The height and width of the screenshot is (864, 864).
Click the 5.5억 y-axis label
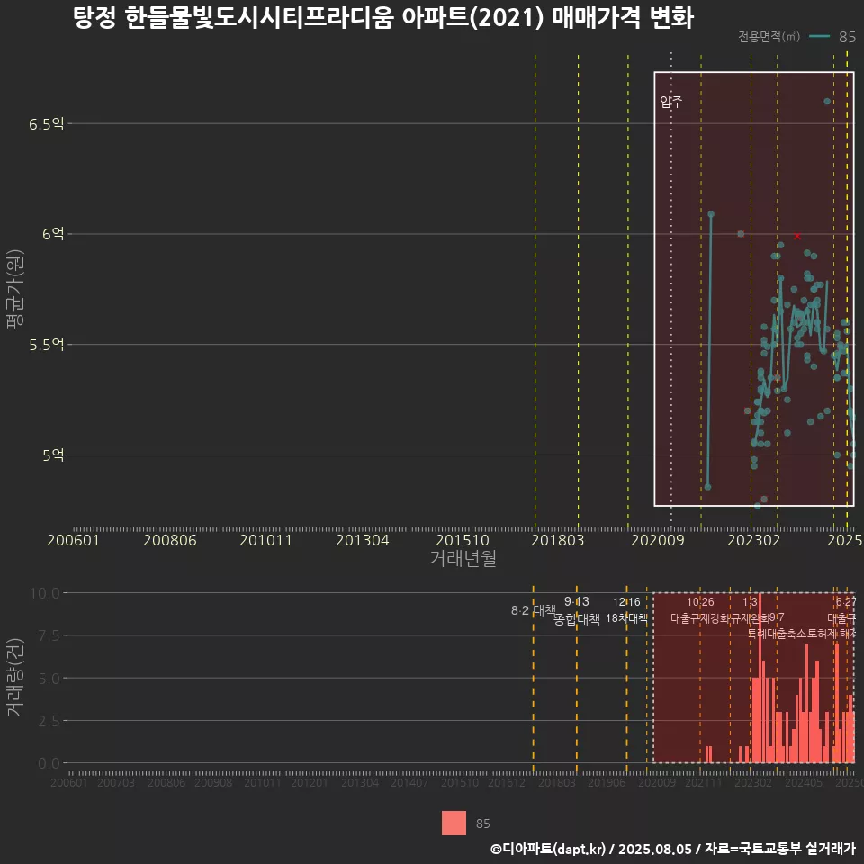(47, 345)
